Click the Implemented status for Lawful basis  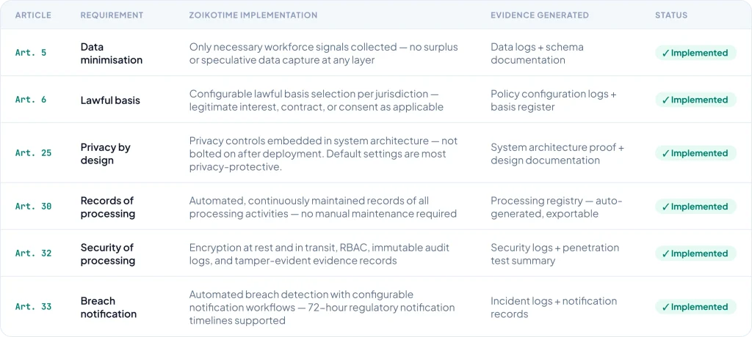(695, 100)
